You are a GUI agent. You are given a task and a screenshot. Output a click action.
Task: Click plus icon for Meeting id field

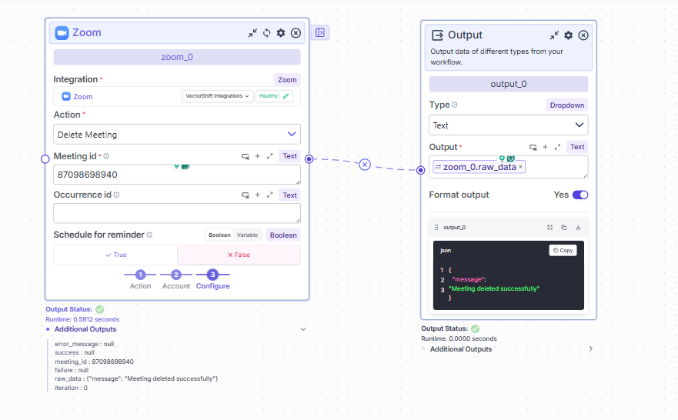[257, 156]
